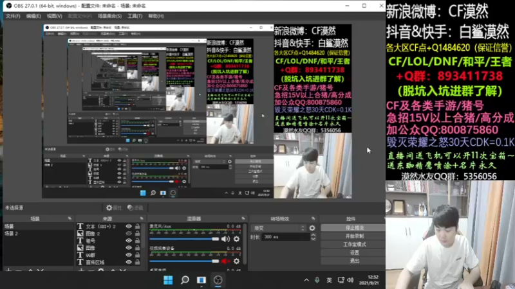Pop out the 来源 dock panel
Screen dimensions: 515x289
tap(142, 218)
